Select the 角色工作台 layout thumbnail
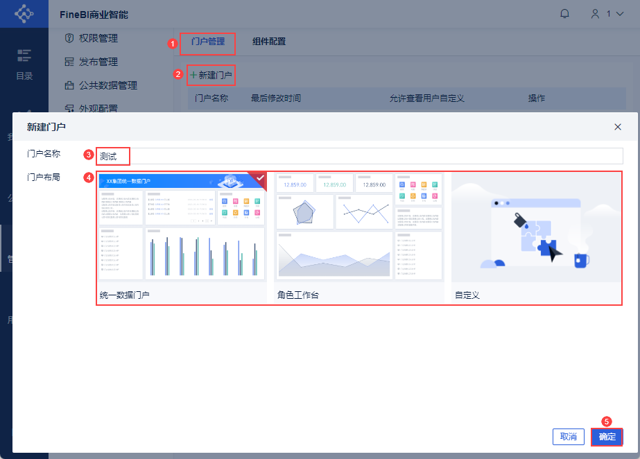The height and width of the screenshot is (459, 640). click(359, 227)
